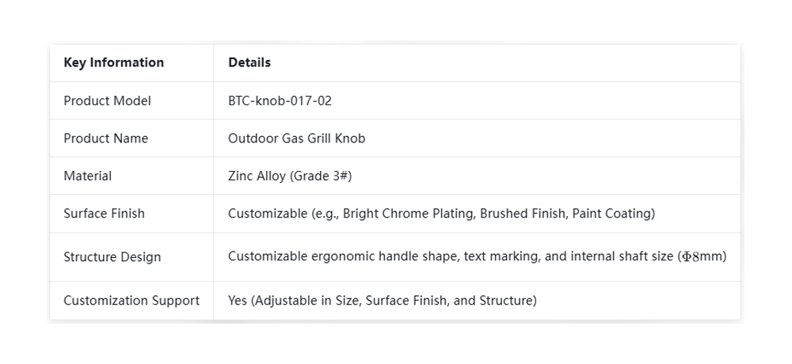Screen dimensions: 792x364
Task: Select the Surface Finish row label
Action: pos(104,214)
